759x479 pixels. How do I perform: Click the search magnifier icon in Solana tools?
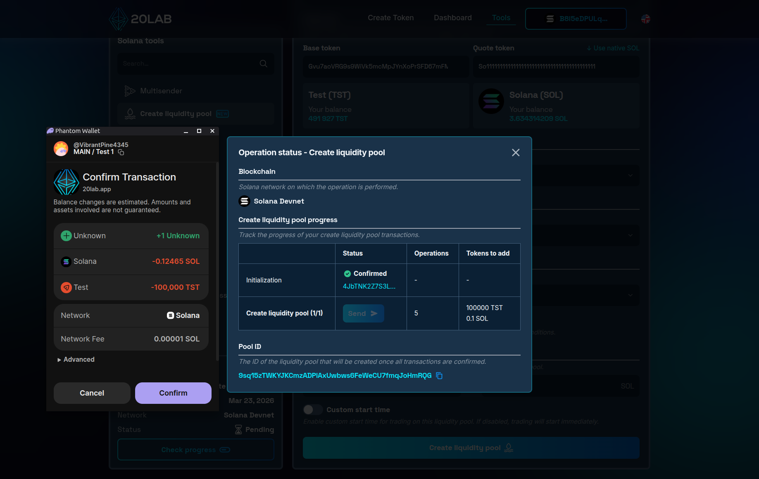263,64
